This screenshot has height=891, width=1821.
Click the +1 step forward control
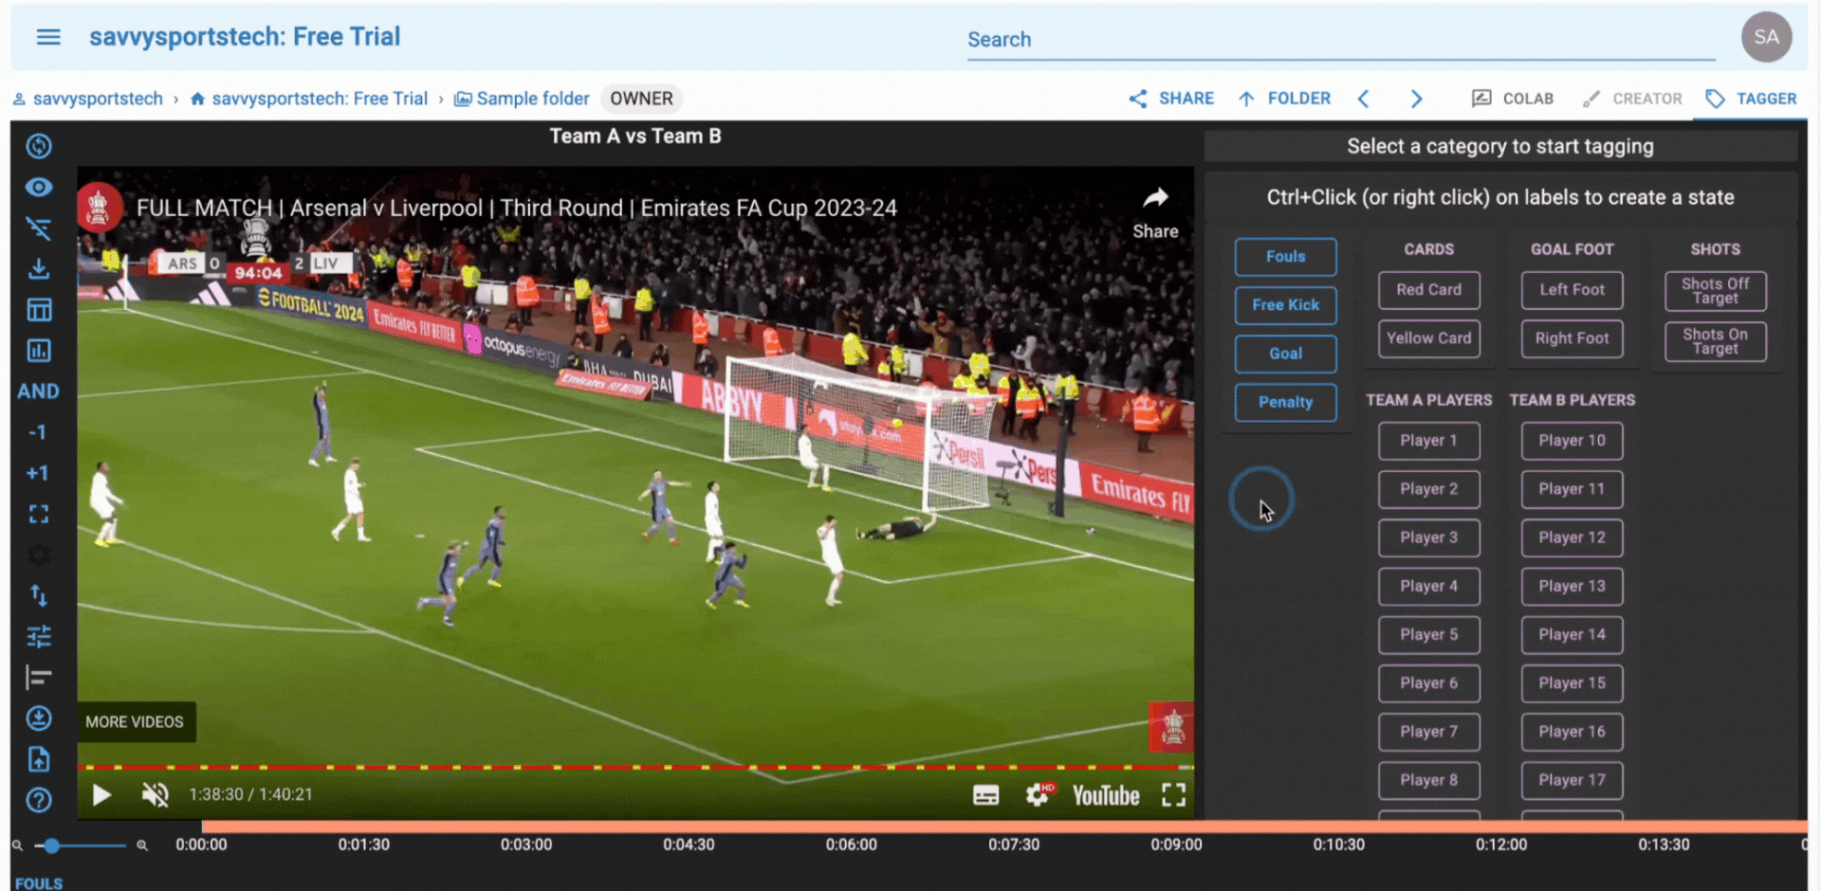tap(37, 473)
